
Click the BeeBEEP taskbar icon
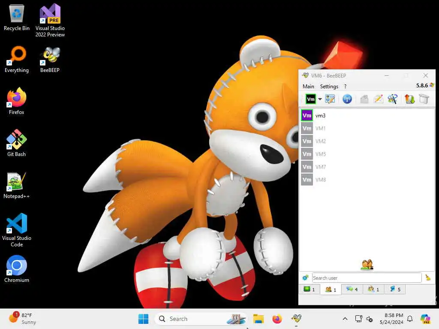[296, 319]
